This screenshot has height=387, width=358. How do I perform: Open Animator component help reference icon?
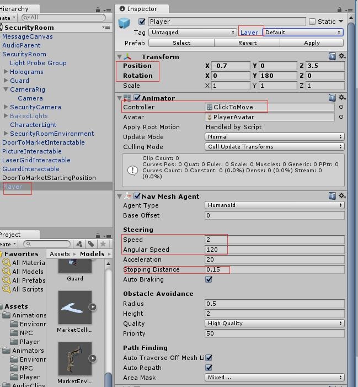332,98
